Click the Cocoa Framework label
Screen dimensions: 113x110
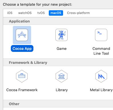click(x=22, y=90)
